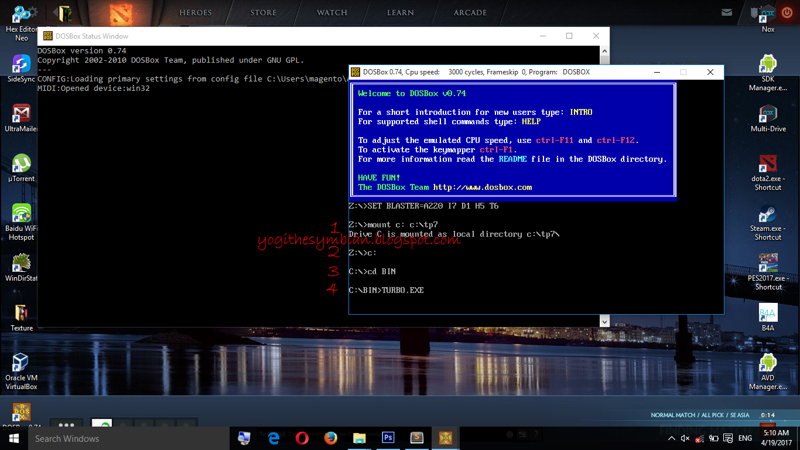800x450 pixels.
Task: Maximize the DOSBox Status Window
Action: (569, 36)
